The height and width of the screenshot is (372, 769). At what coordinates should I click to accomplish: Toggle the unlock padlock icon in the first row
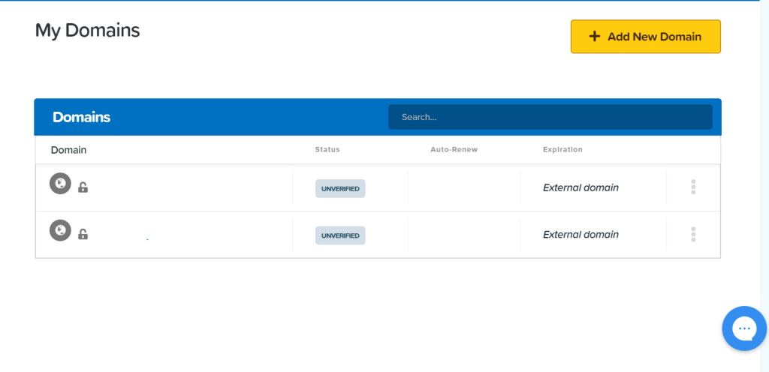point(83,187)
